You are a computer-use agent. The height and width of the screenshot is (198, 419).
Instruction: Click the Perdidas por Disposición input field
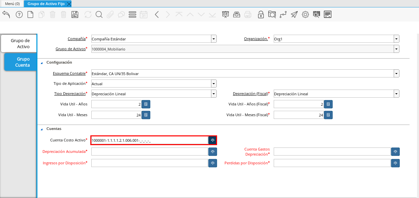tap(332, 163)
